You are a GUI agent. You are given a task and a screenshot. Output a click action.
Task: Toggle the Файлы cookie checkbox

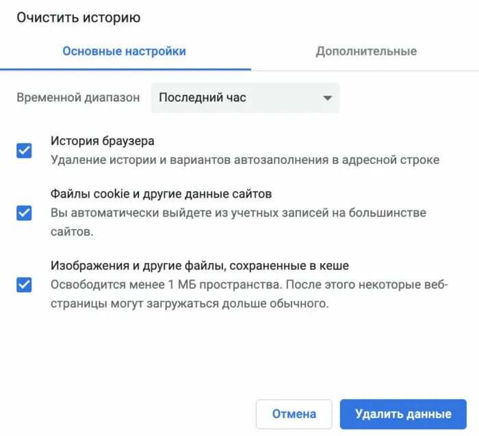point(24,213)
